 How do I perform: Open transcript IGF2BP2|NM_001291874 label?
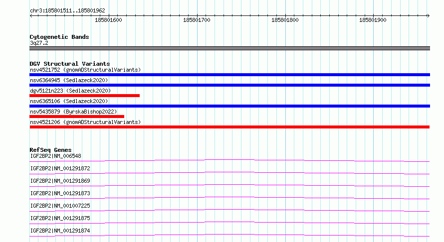coord(60,231)
